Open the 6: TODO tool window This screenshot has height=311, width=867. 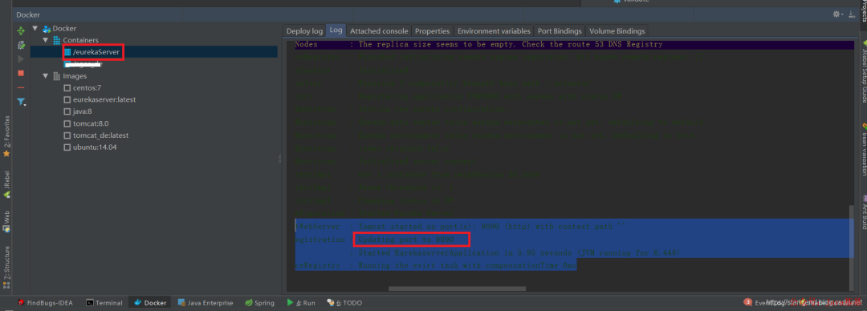pyautogui.click(x=344, y=303)
